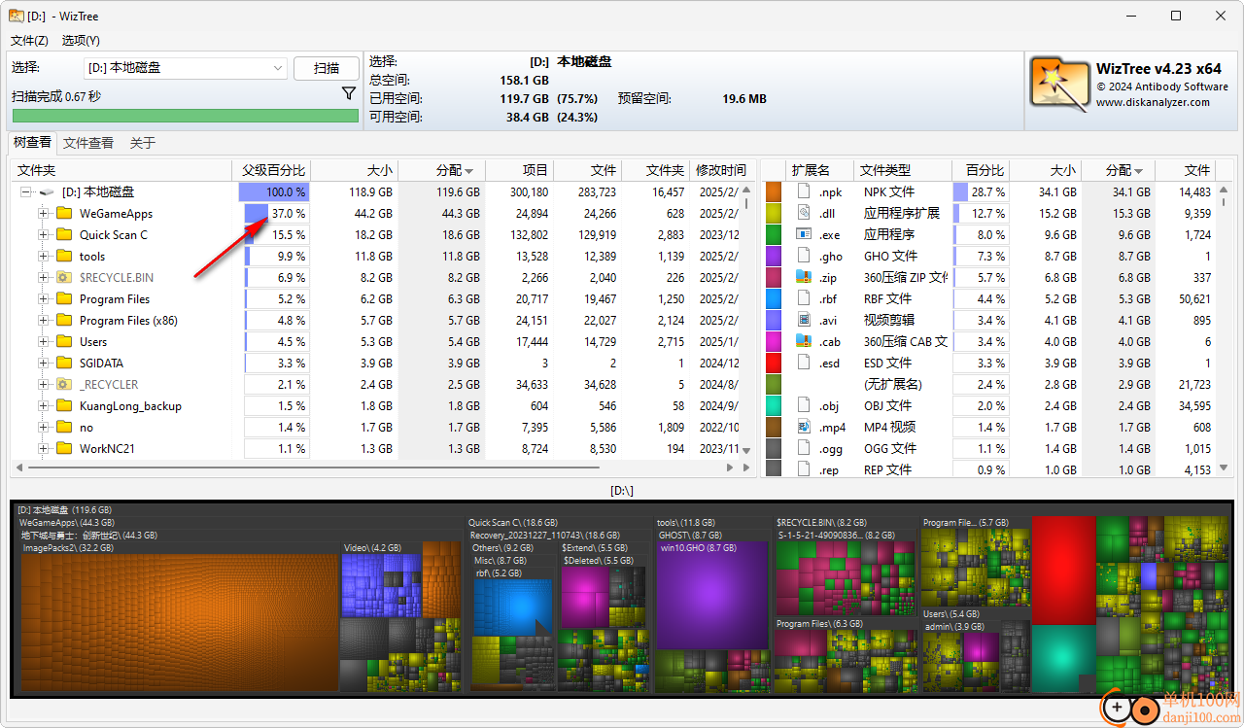This screenshot has height=728, width=1244.
Task: Collapse the D: local disk tree node
Action: 26,192
